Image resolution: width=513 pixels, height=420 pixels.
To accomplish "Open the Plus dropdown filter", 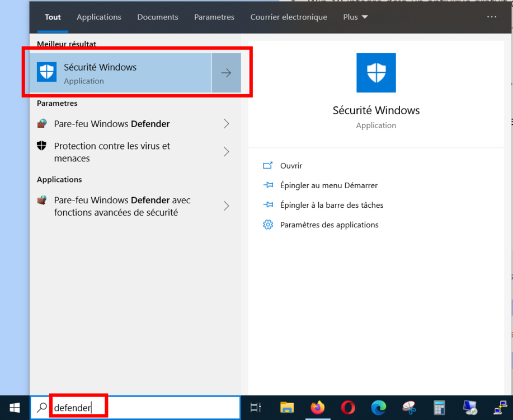I will point(355,17).
